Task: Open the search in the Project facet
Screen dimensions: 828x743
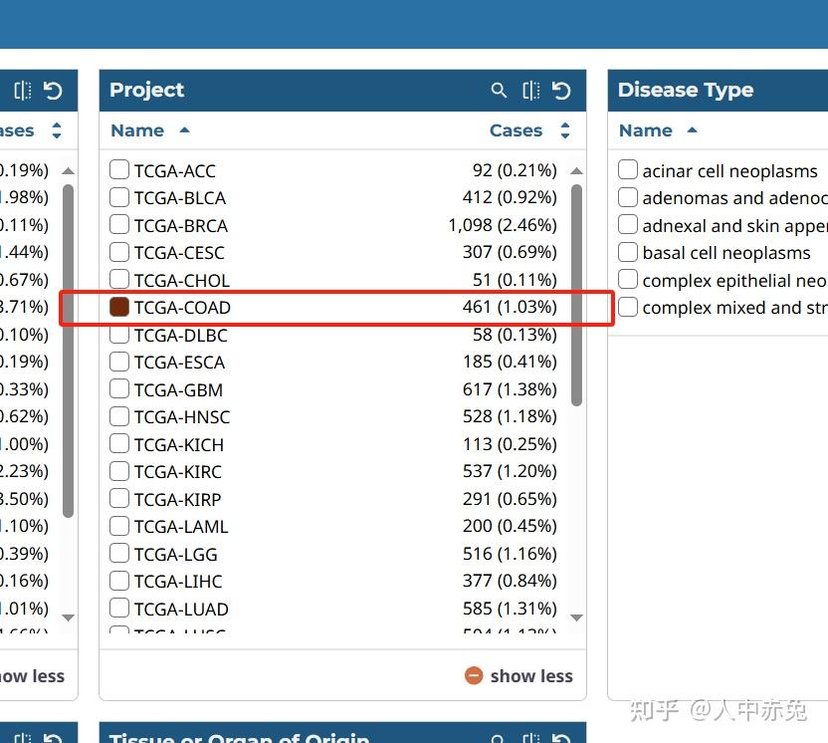Action: (499, 90)
